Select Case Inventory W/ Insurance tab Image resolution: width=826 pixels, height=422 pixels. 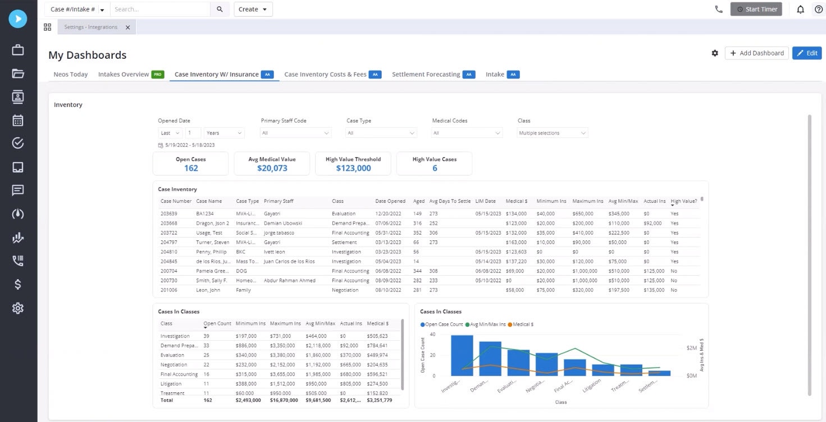(217, 75)
